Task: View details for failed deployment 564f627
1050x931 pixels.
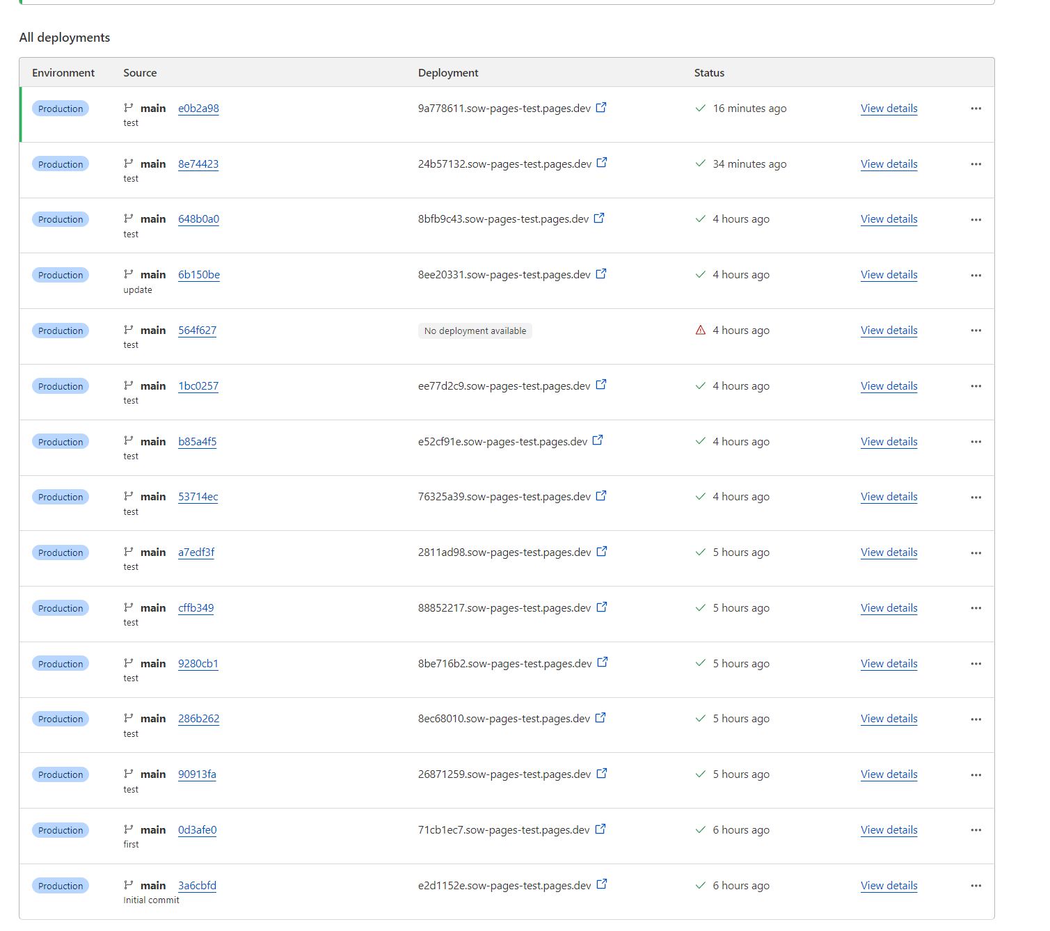Action: (889, 331)
